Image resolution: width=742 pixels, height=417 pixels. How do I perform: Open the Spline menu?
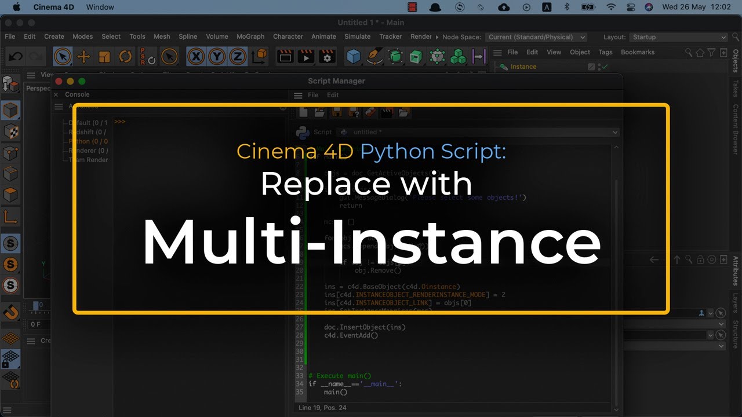click(x=188, y=36)
